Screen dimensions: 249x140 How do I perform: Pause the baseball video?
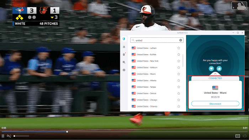pyautogui.click(x=3, y=136)
